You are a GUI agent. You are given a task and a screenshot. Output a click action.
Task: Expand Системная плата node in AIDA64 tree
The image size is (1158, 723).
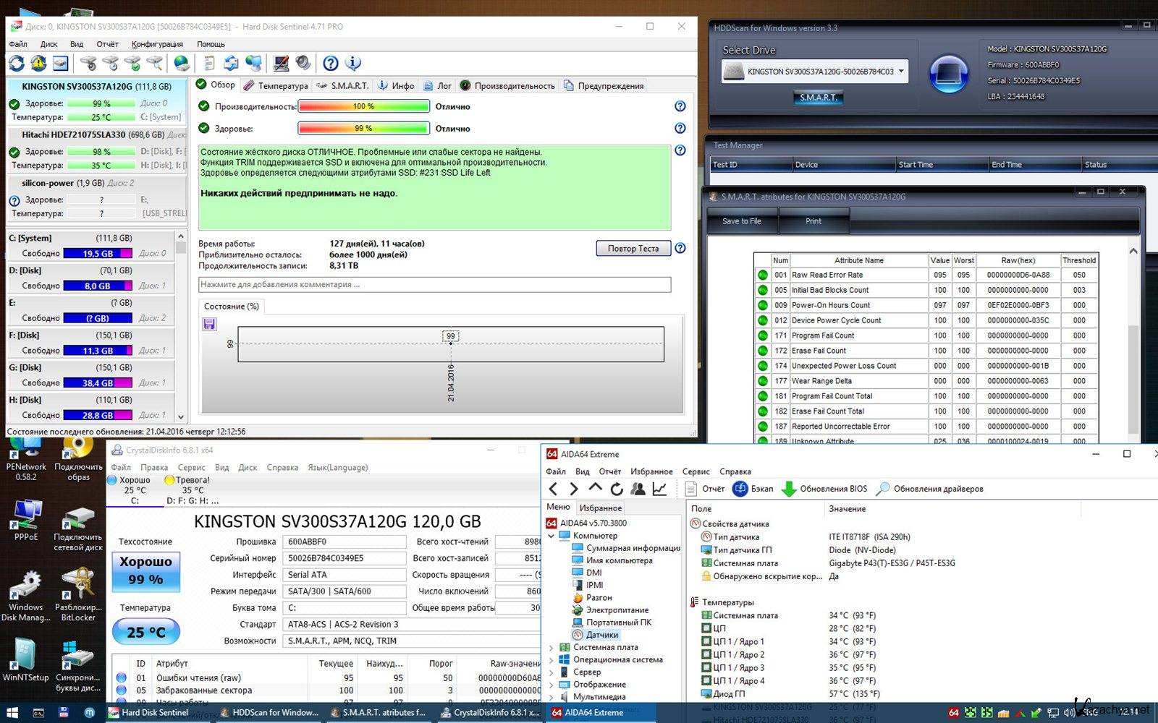point(551,647)
